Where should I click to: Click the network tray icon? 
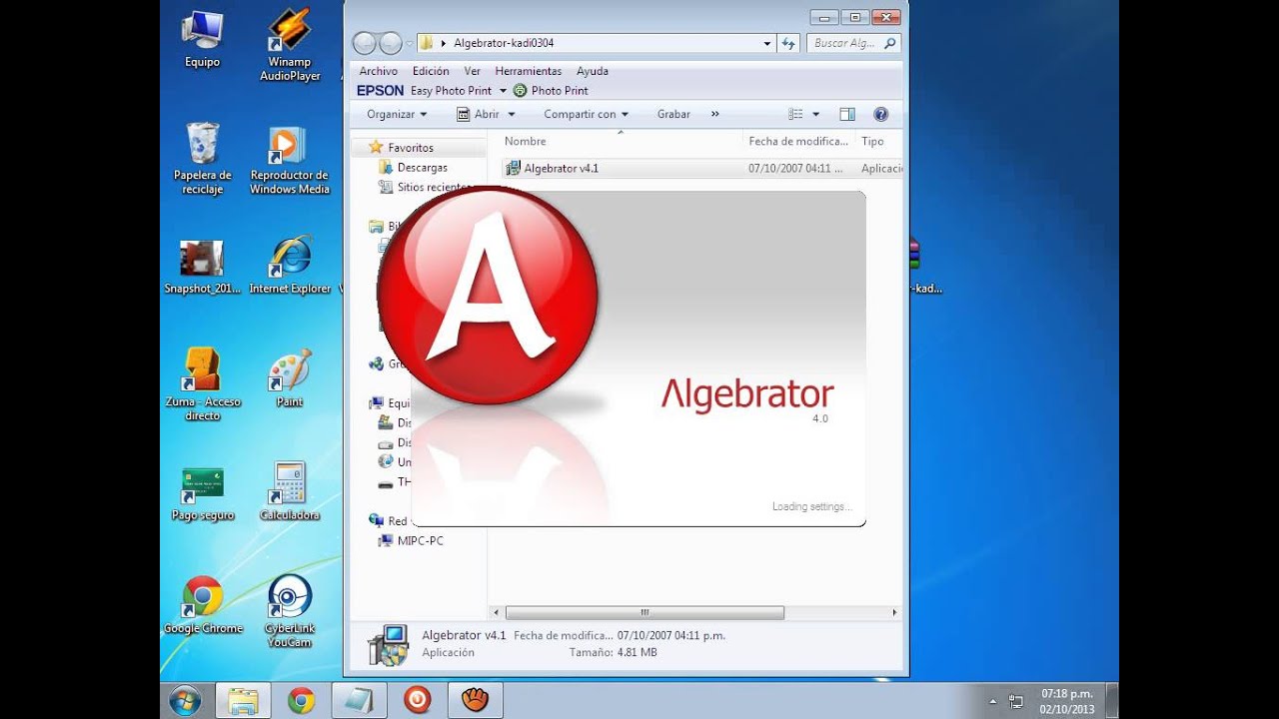click(x=1016, y=701)
